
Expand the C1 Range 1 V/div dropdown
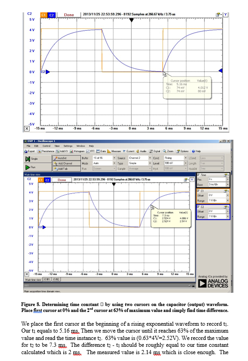point(227,201)
